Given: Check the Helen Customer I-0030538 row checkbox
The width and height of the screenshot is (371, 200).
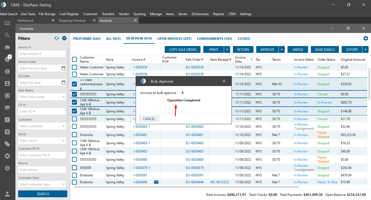Looking at the screenshot, I should tap(74, 67).
